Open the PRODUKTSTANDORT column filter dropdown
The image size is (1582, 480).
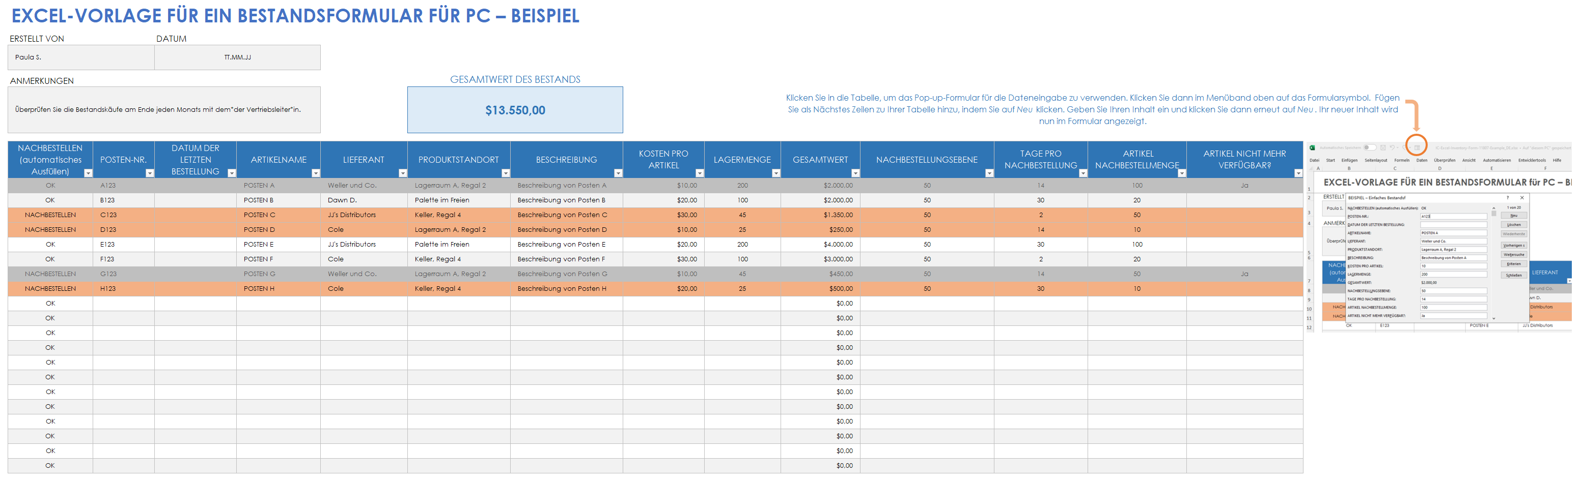[506, 173]
